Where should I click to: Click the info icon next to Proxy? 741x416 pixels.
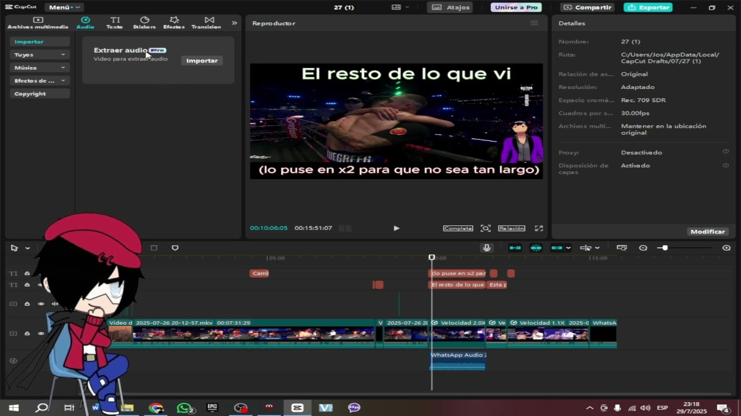point(725,151)
